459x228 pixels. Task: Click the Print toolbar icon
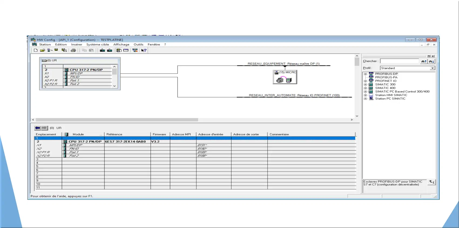73,50
